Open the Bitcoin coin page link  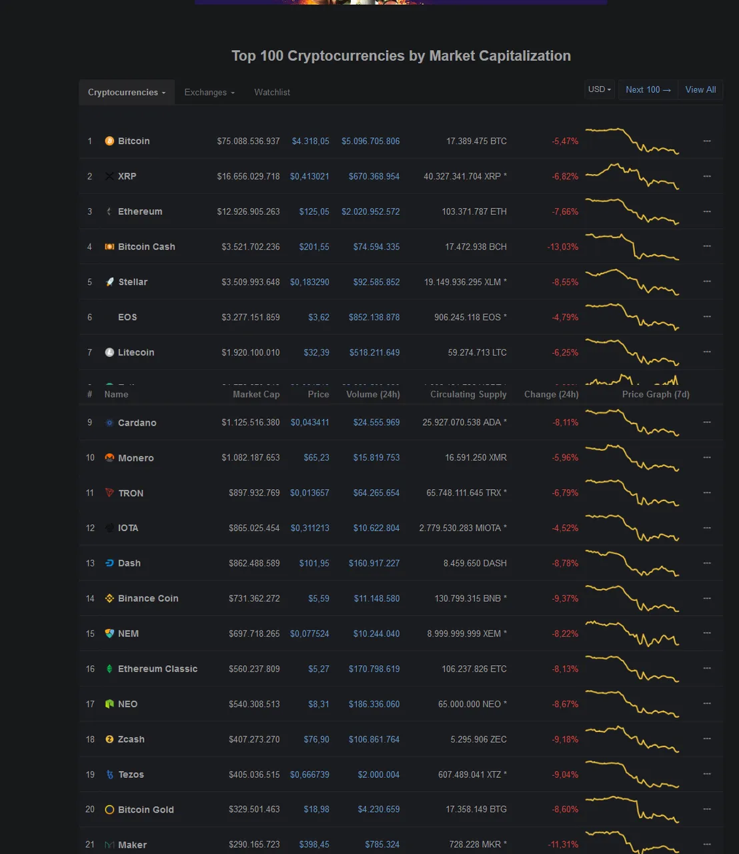133,141
